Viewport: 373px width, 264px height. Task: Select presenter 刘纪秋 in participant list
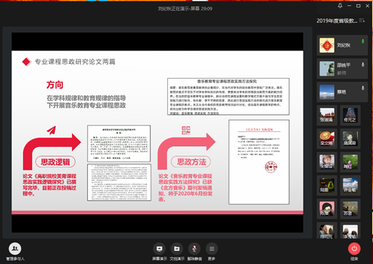pos(342,45)
